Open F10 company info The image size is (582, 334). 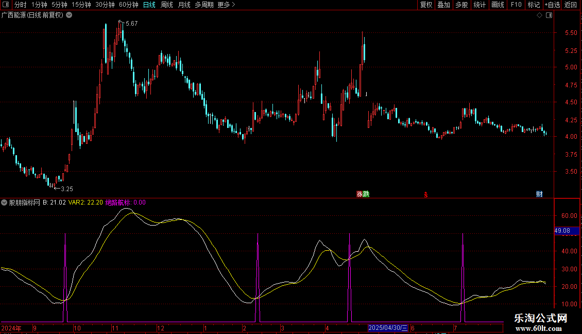(x=516, y=5)
